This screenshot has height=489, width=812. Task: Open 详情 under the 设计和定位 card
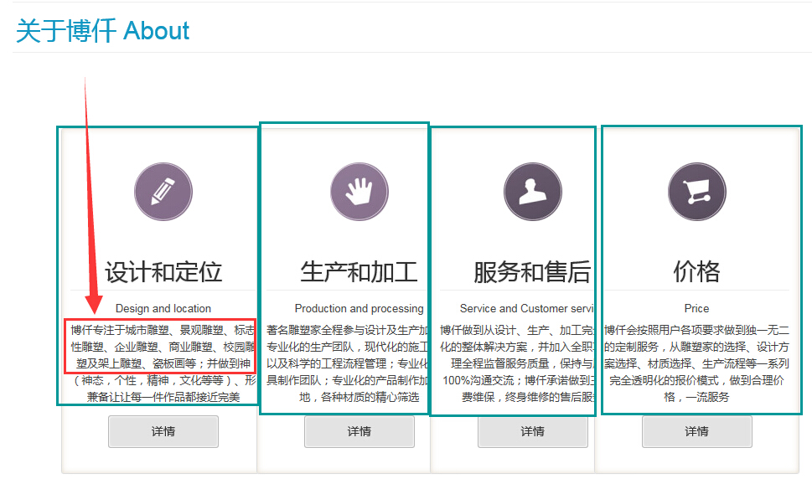[x=163, y=431]
